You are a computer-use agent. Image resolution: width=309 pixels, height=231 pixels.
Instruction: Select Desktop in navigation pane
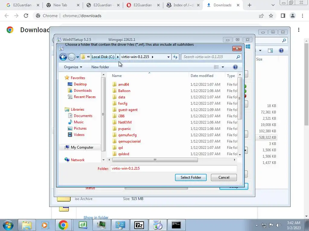(80, 84)
